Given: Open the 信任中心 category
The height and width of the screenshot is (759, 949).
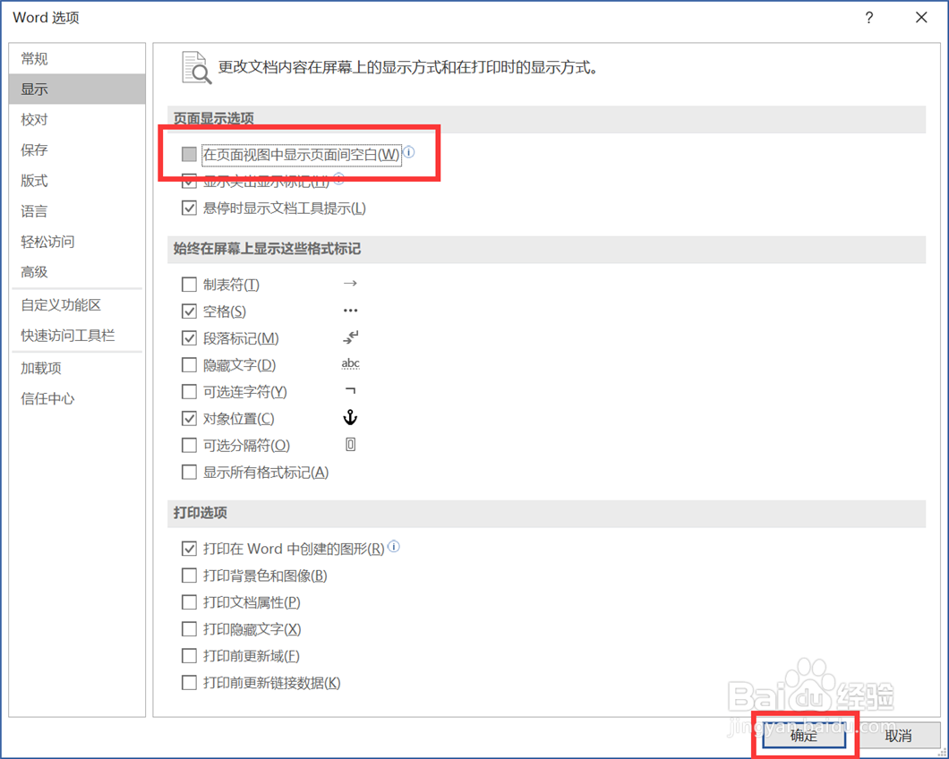Looking at the screenshot, I should tap(77, 398).
